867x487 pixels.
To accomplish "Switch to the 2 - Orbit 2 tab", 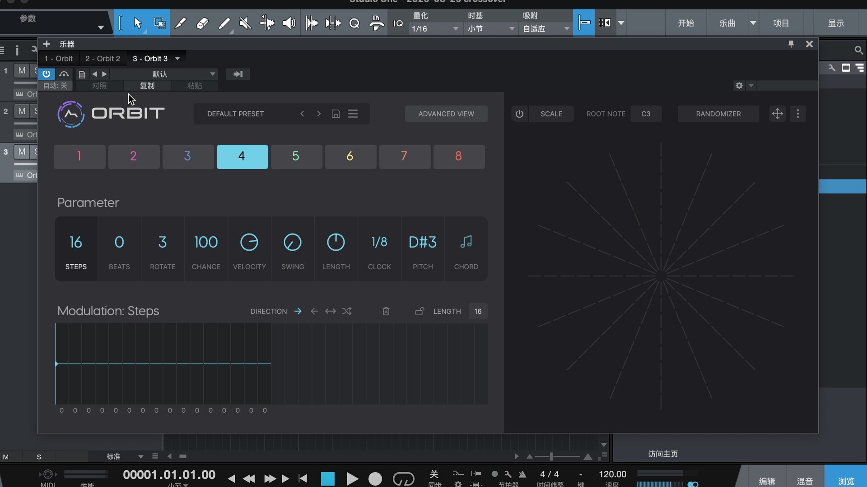I will [103, 59].
